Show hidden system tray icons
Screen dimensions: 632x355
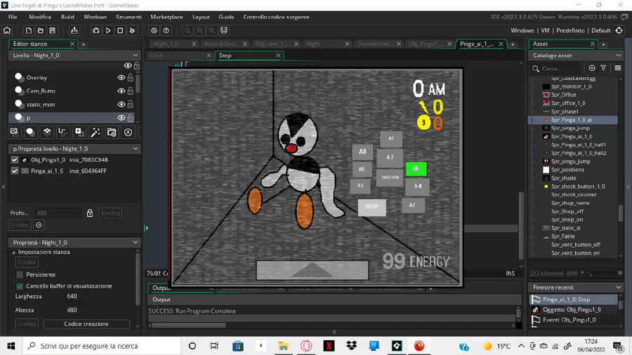click(x=521, y=346)
